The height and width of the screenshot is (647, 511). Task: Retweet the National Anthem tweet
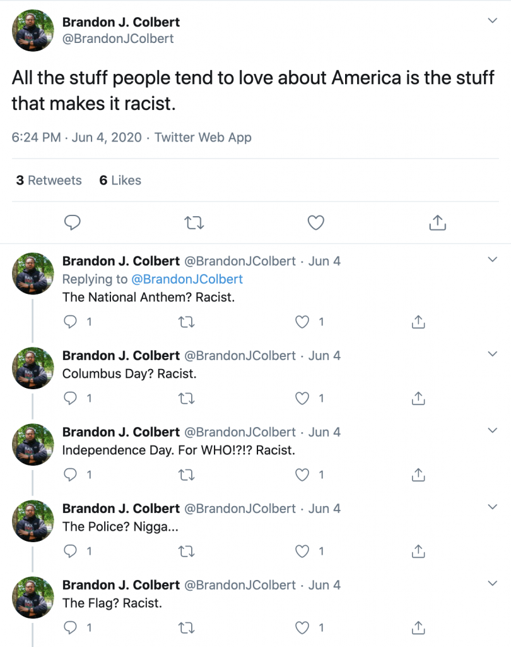click(x=187, y=322)
